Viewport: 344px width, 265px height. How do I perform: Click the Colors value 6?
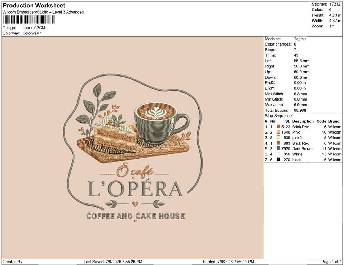coord(330,10)
